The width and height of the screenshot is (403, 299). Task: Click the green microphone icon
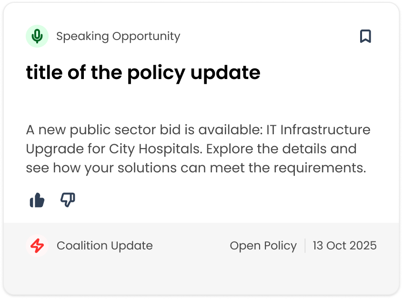click(x=37, y=36)
